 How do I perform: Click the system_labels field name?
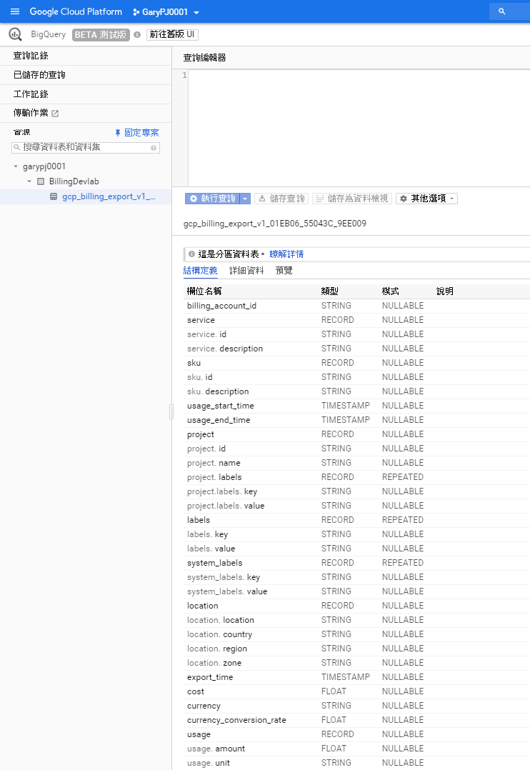coord(215,563)
